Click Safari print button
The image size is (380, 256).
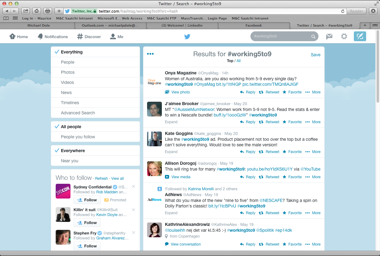48,11
